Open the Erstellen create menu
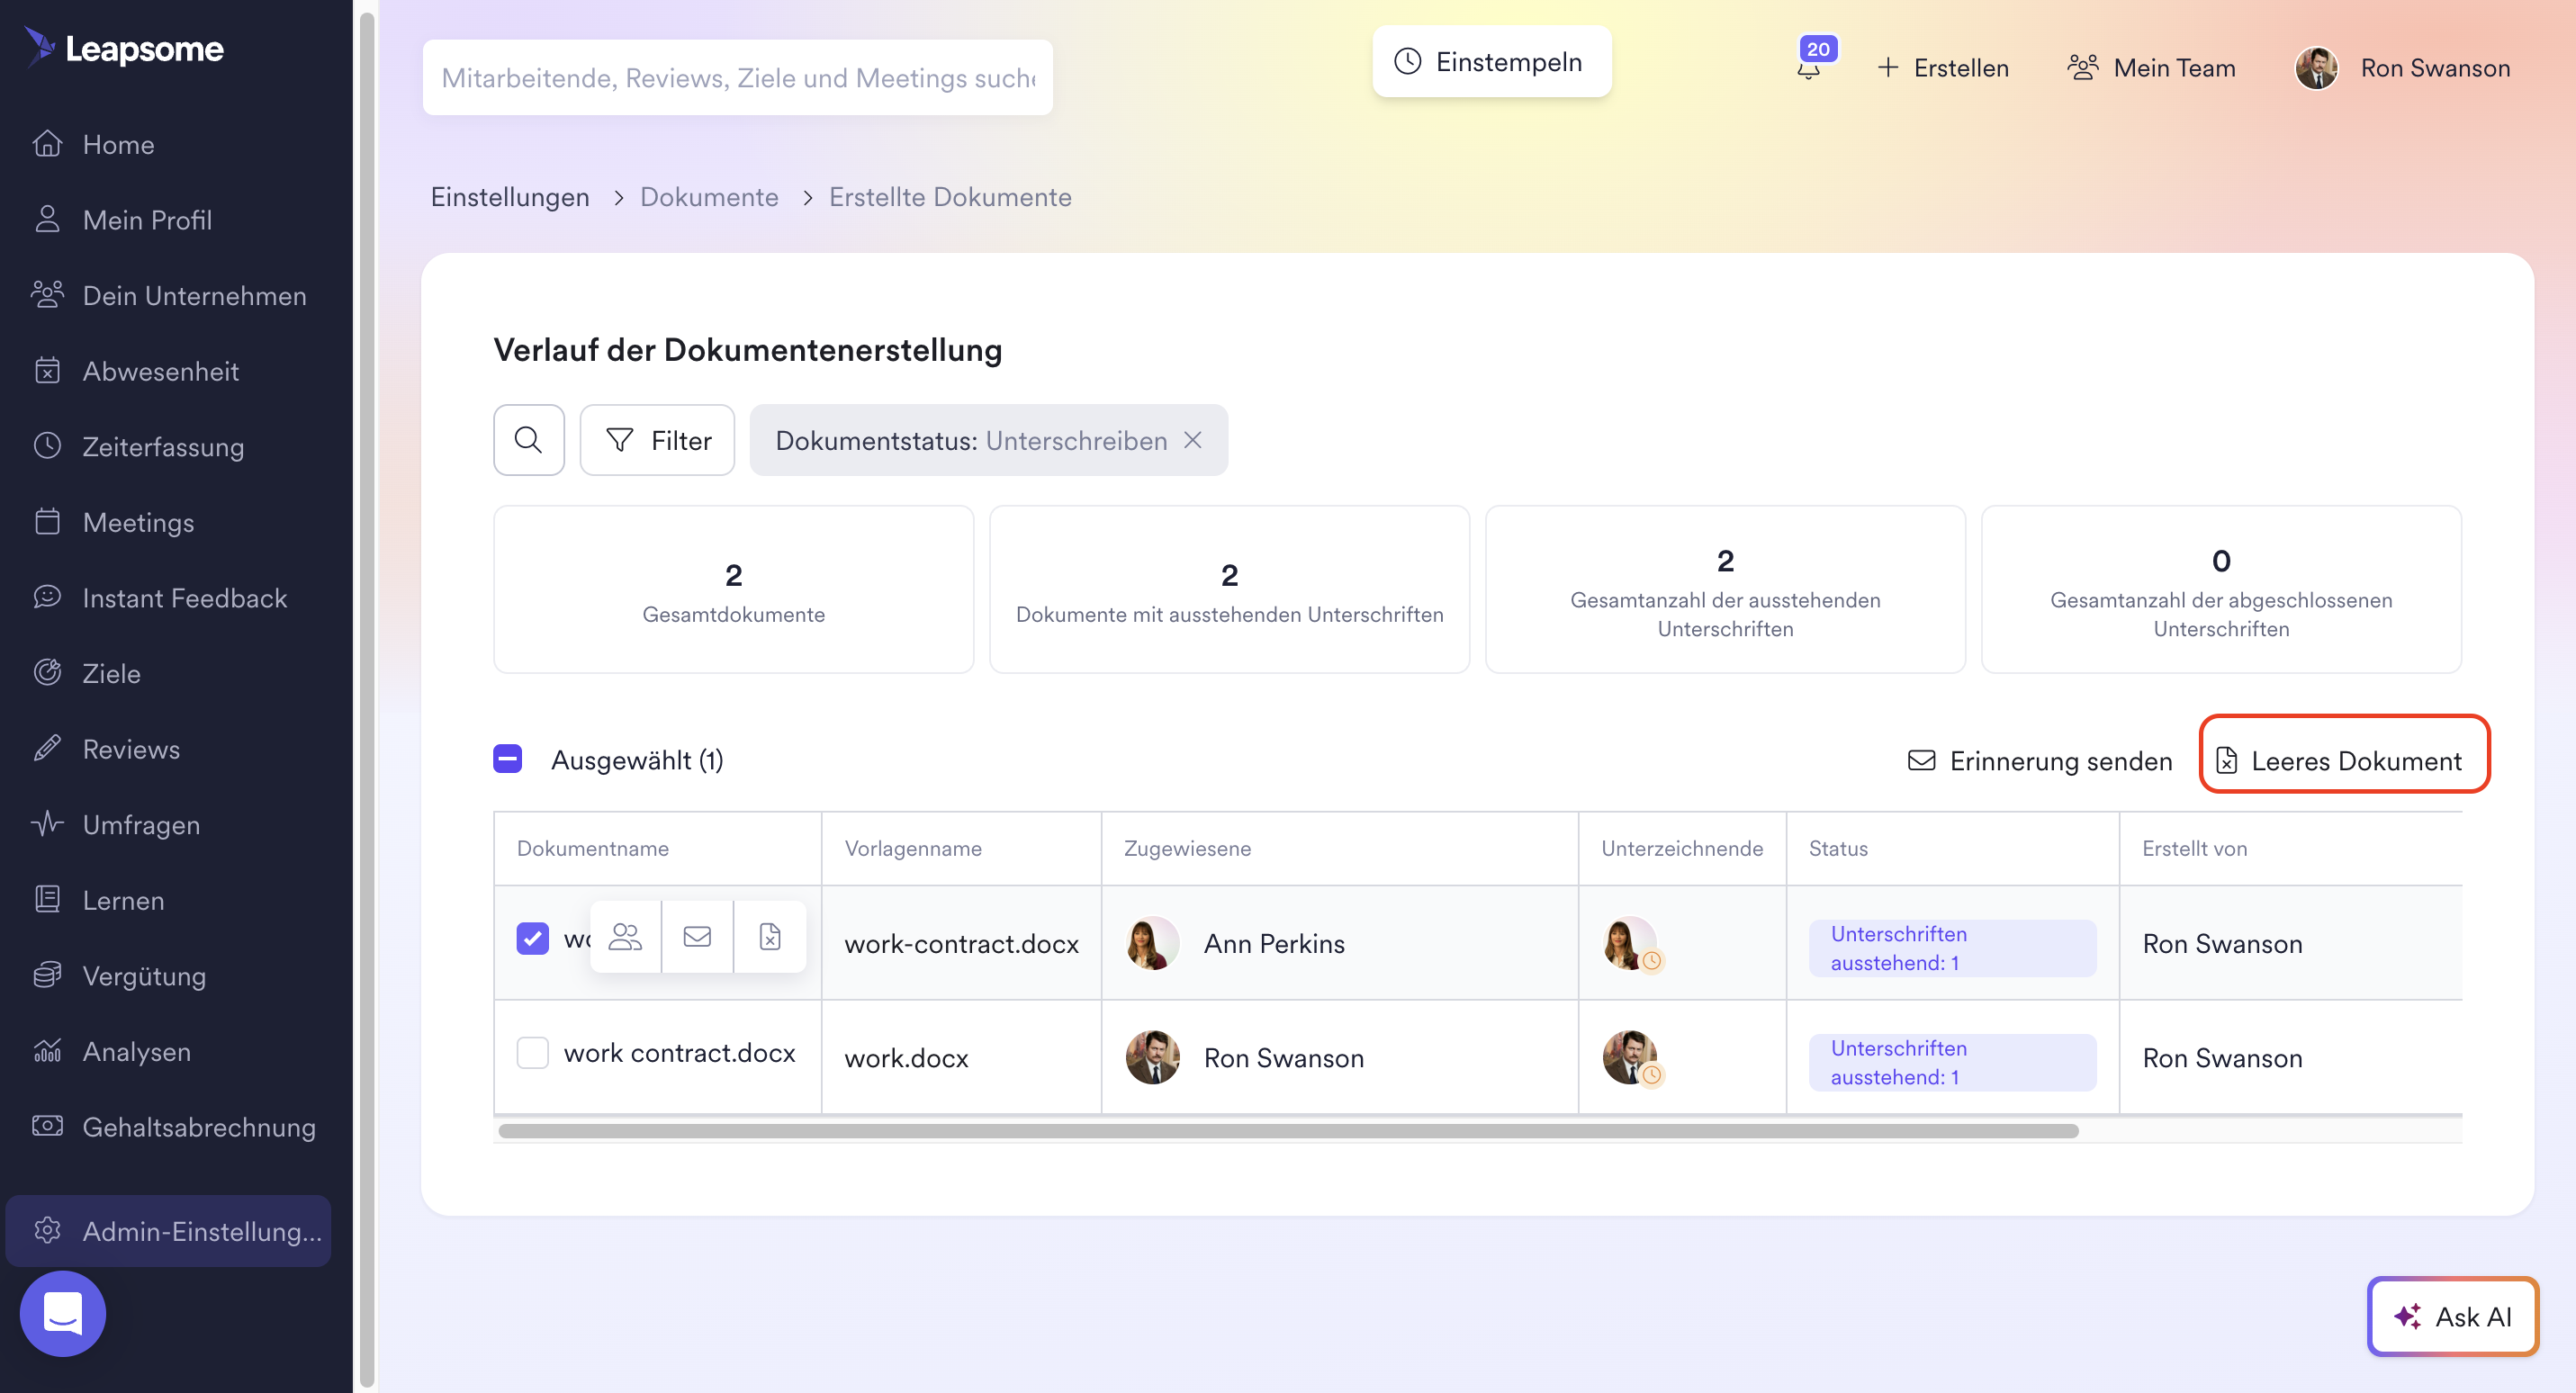The height and width of the screenshot is (1393, 2576). (x=1943, y=68)
